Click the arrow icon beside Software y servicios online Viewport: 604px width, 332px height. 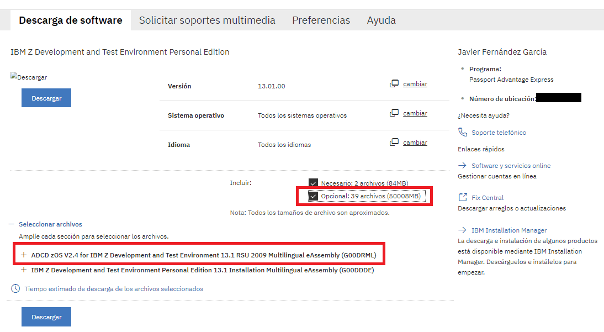point(463,166)
